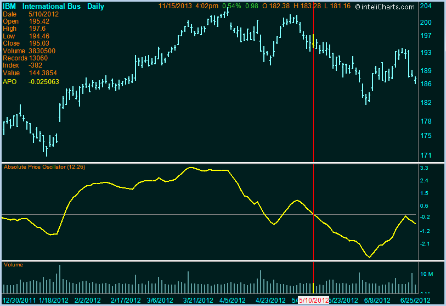Click the 0.6 oscillator axis label

(424, 206)
